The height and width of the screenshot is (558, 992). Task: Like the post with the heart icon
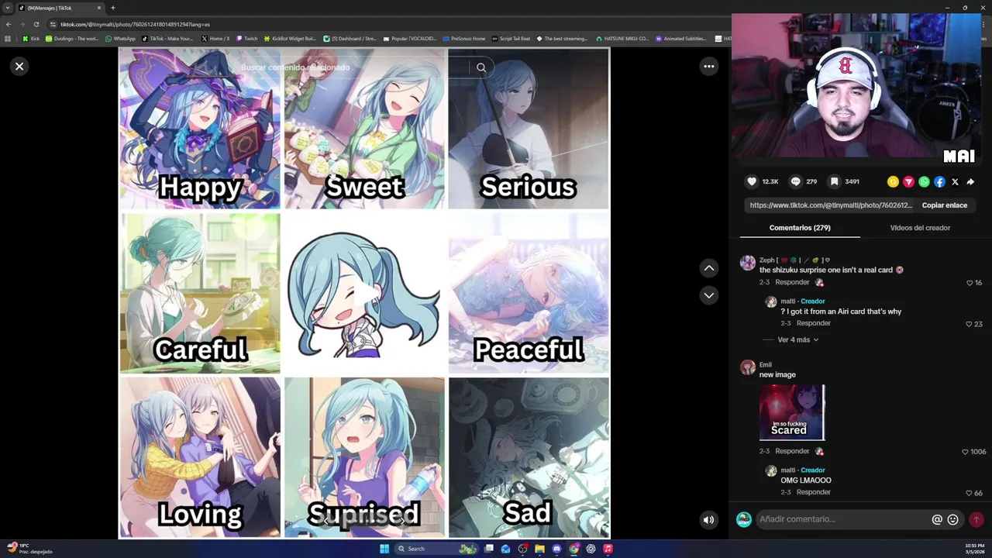click(751, 181)
